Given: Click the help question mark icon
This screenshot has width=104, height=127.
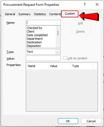Looking at the screenshot, I should pos(85,4).
